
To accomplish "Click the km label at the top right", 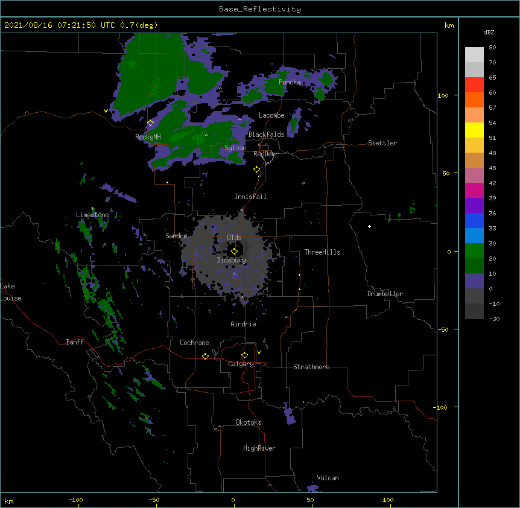I will [449, 25].
